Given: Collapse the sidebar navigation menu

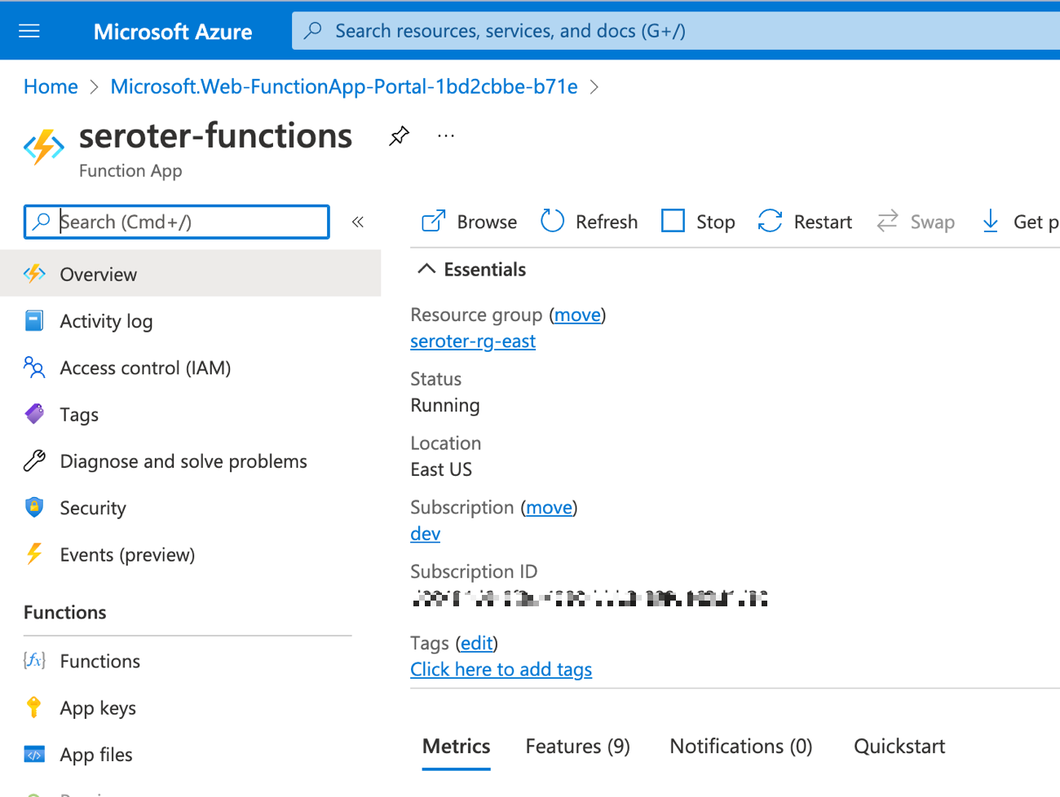Looking at the screenshot, I should [357, 222].
